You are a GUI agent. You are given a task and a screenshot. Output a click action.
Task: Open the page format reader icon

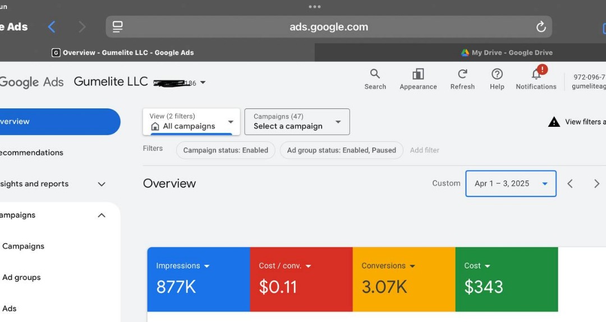click(117, 27)
